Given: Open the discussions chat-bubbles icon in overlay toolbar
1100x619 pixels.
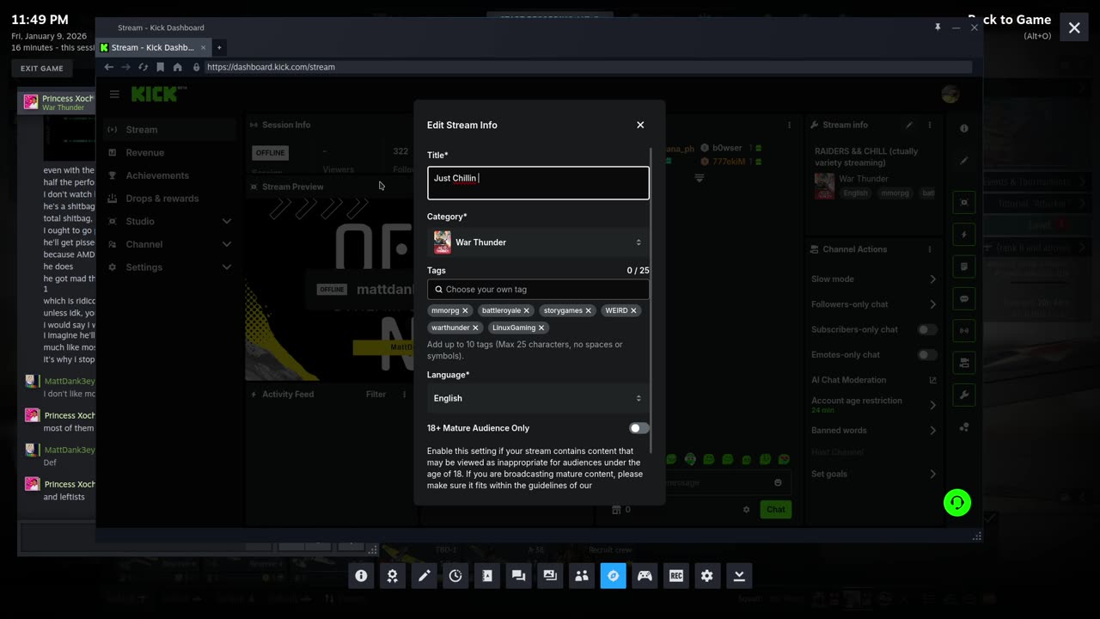Looking at the screenshot, I should 518,576.
